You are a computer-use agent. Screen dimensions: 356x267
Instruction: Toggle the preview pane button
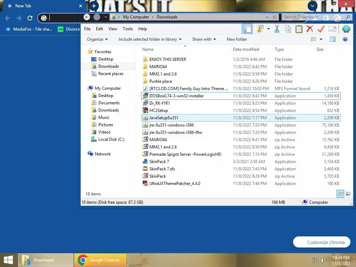333,39
